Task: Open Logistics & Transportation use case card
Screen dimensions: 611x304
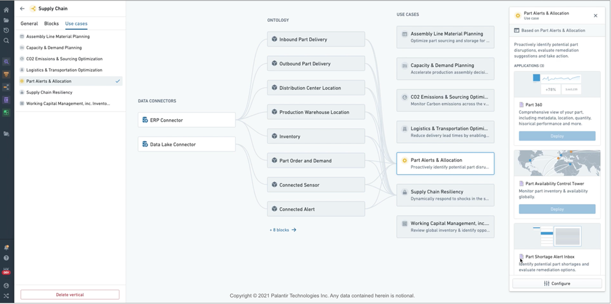Action: coord(445,131)
